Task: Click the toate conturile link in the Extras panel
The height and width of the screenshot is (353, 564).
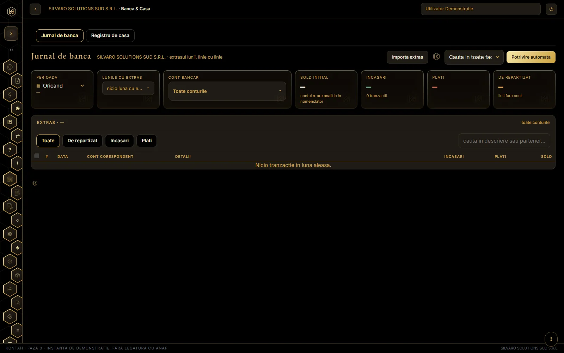Action: tap(535, 122)
